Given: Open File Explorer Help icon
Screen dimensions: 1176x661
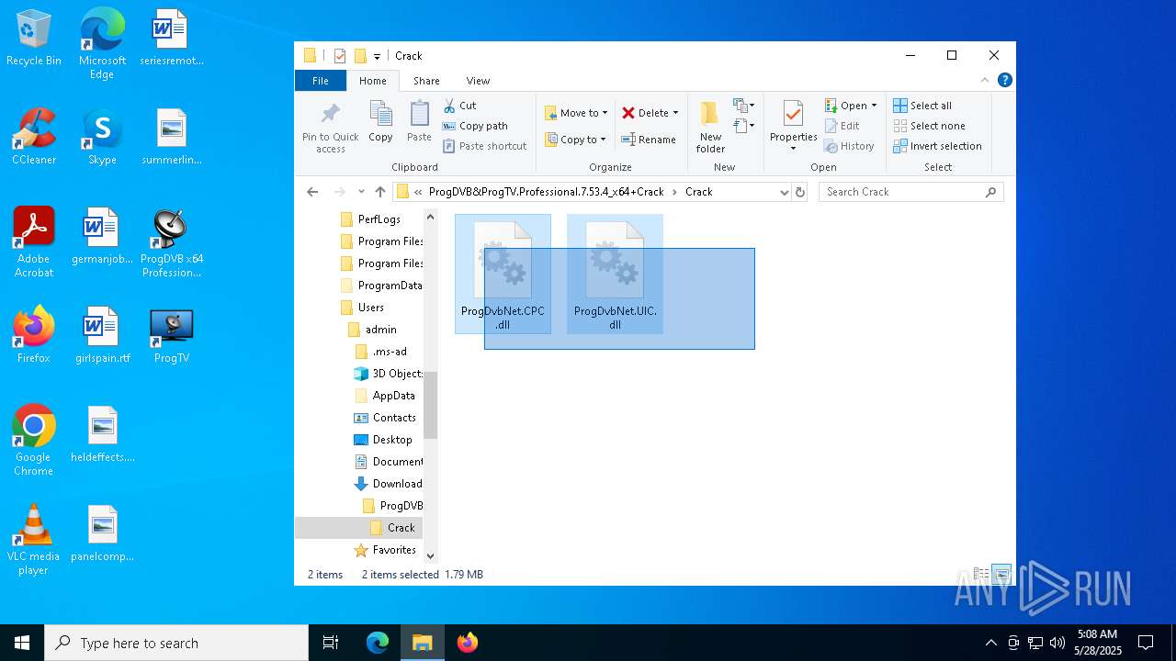Looking at the screenshot, I should pyautogui.click(x=1005, y=81).
